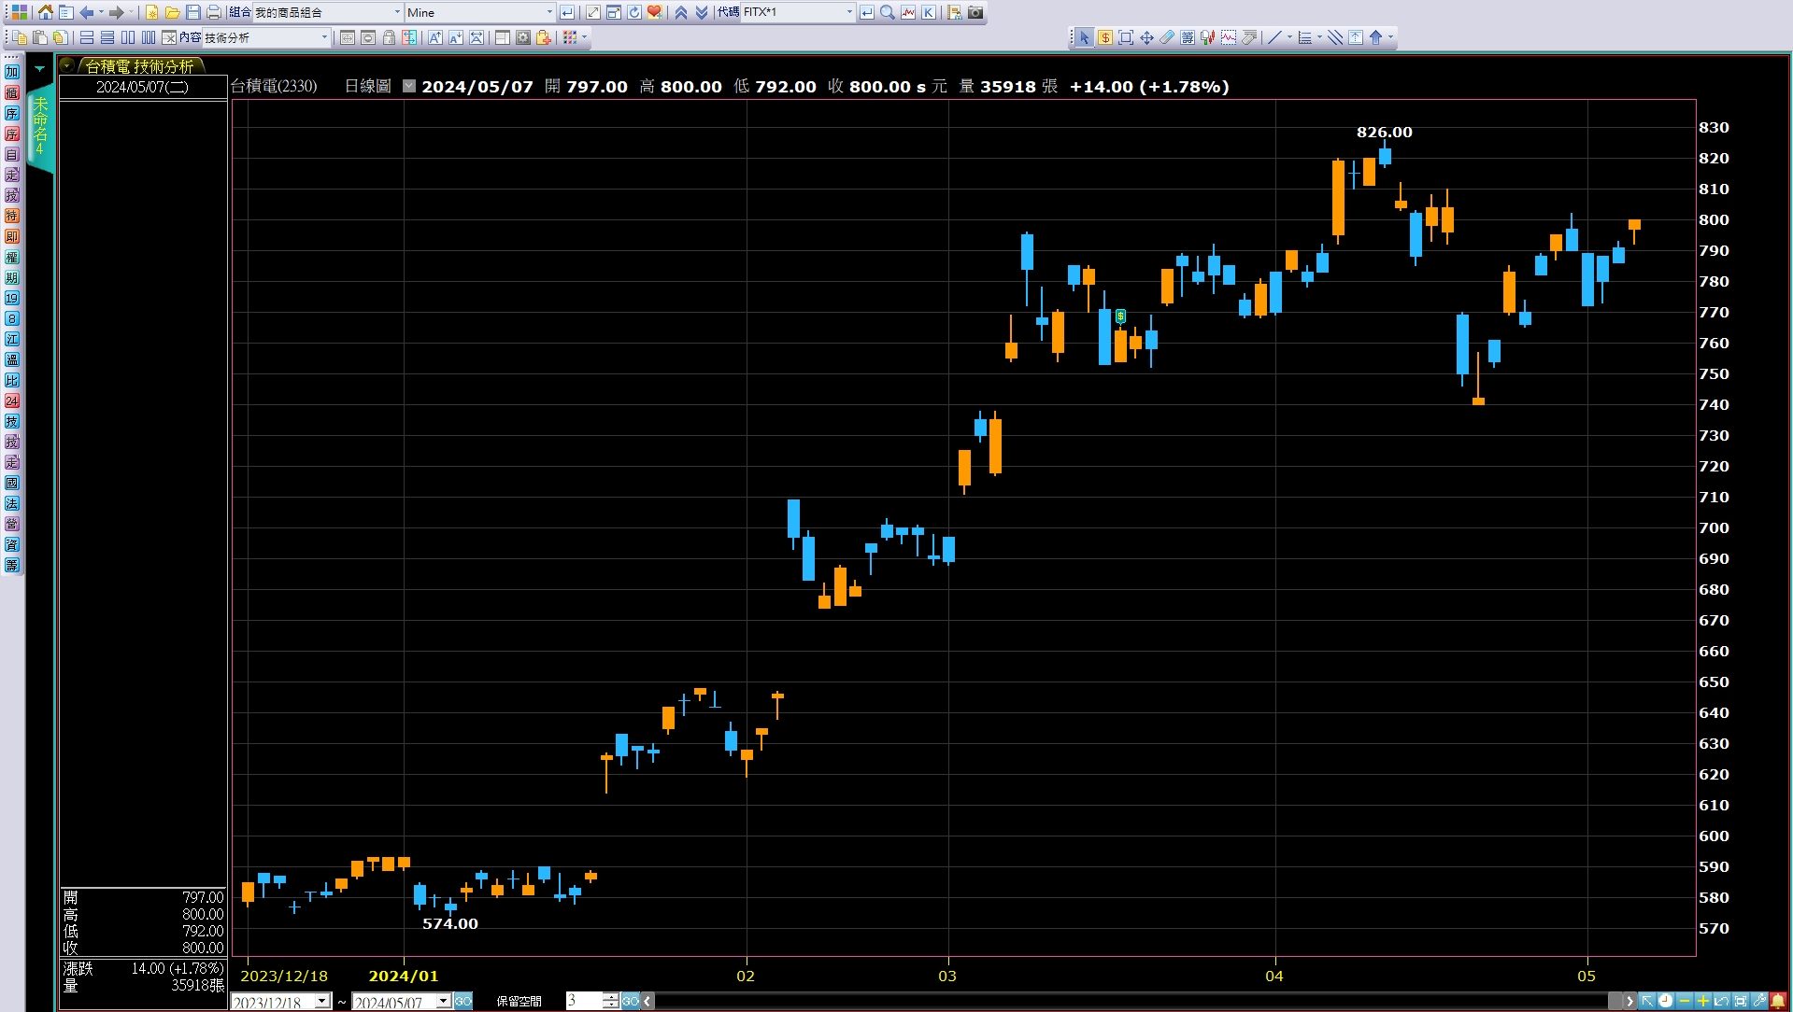Expand the teal triangle beside sidebar
The height and width of the screenshot is (1012, 1793).
coord(39,68)
